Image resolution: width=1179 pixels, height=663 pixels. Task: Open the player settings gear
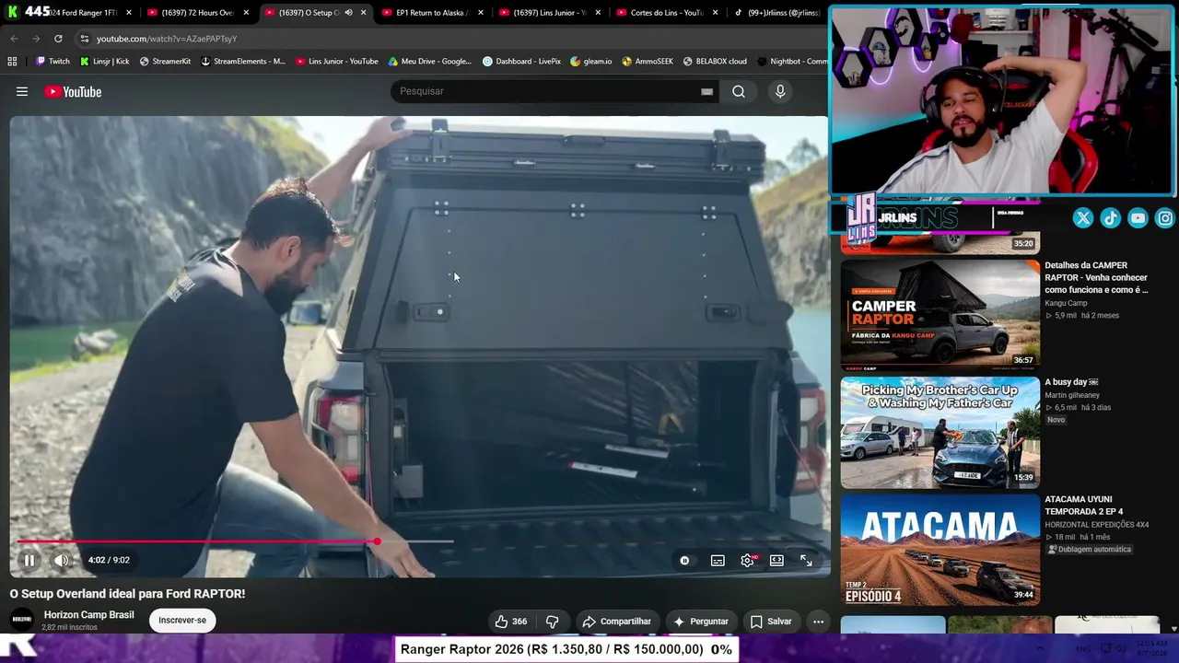click(747, 560)
